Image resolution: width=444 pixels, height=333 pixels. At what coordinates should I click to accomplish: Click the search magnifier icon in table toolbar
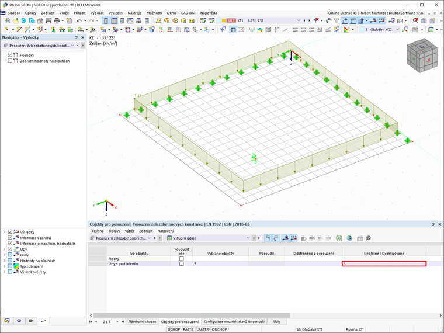coord(368,238)
